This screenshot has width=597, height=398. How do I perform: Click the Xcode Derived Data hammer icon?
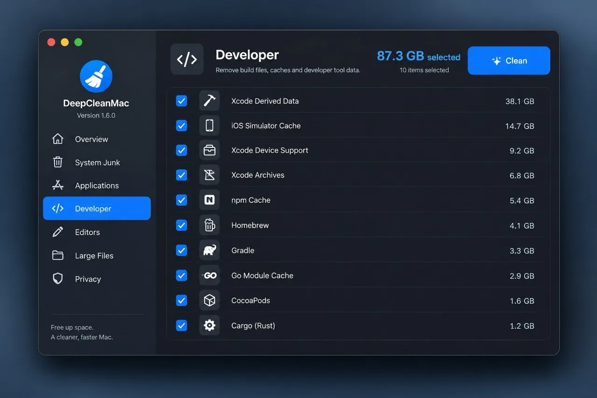click(x=209, y=101)
